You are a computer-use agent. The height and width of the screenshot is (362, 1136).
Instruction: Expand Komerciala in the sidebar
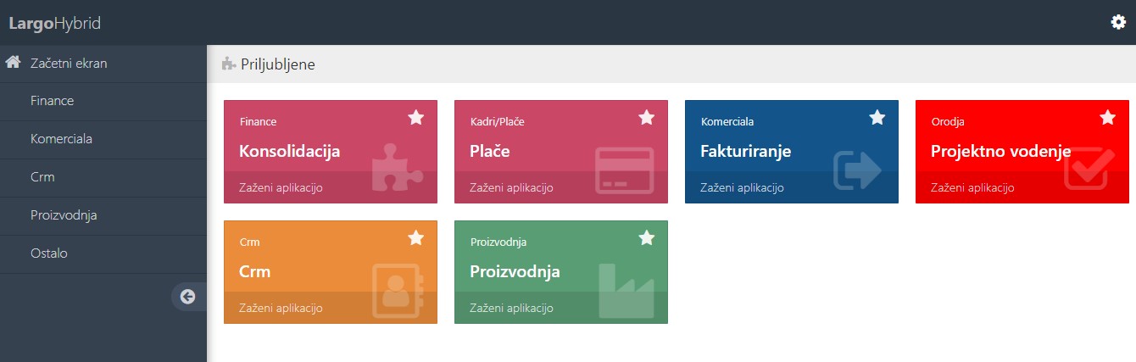(61, 139)
